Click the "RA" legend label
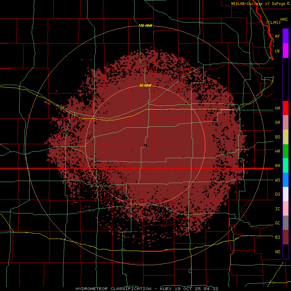Screen dimensions: 291x291 pyautogui.click(x=277, y=166)
